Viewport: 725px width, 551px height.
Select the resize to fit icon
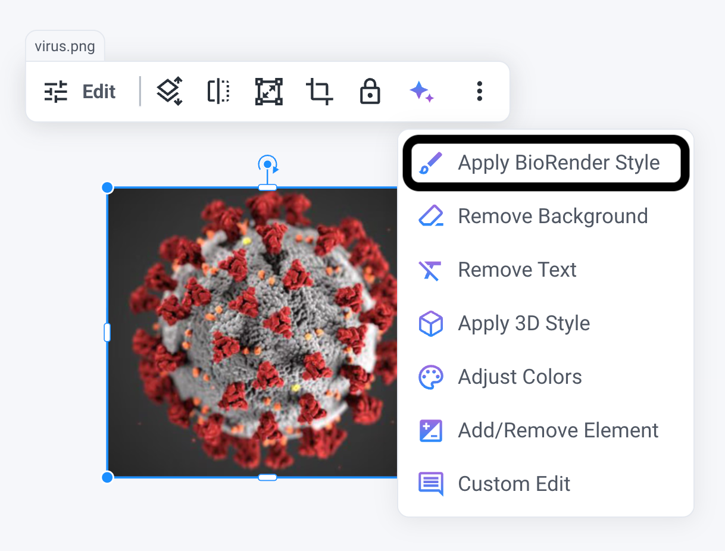coord(268,92)
